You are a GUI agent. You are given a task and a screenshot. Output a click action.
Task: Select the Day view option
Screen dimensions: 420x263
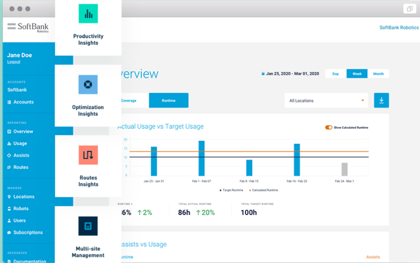[335, 73]
